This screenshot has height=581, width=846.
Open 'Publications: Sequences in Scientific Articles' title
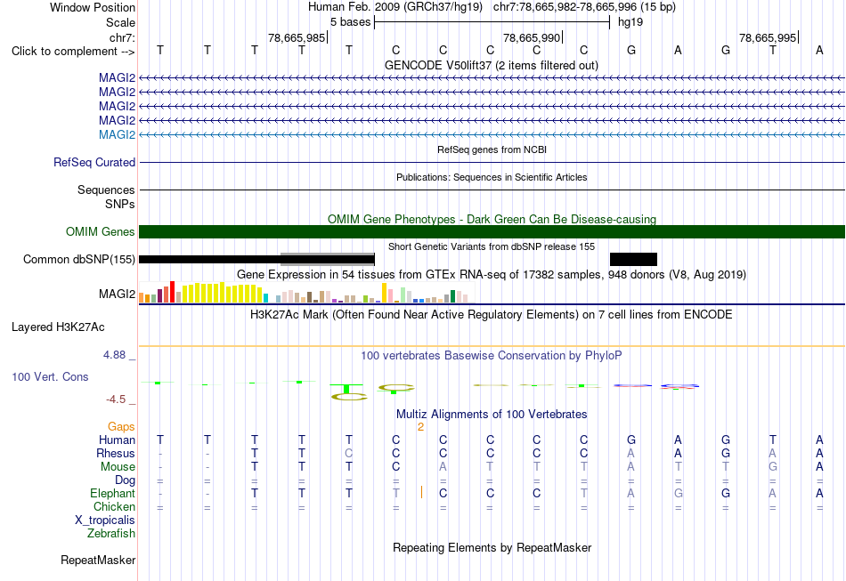pyautogui.click(x=492, y=177)
